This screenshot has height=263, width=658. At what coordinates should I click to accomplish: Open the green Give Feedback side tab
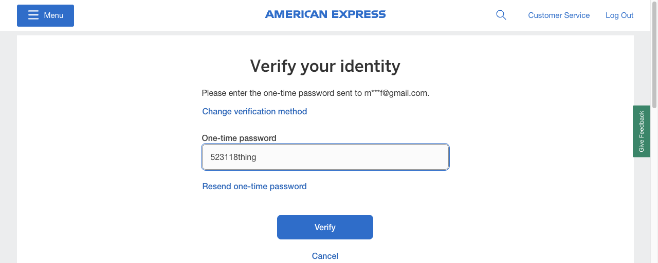pos(641,131)
